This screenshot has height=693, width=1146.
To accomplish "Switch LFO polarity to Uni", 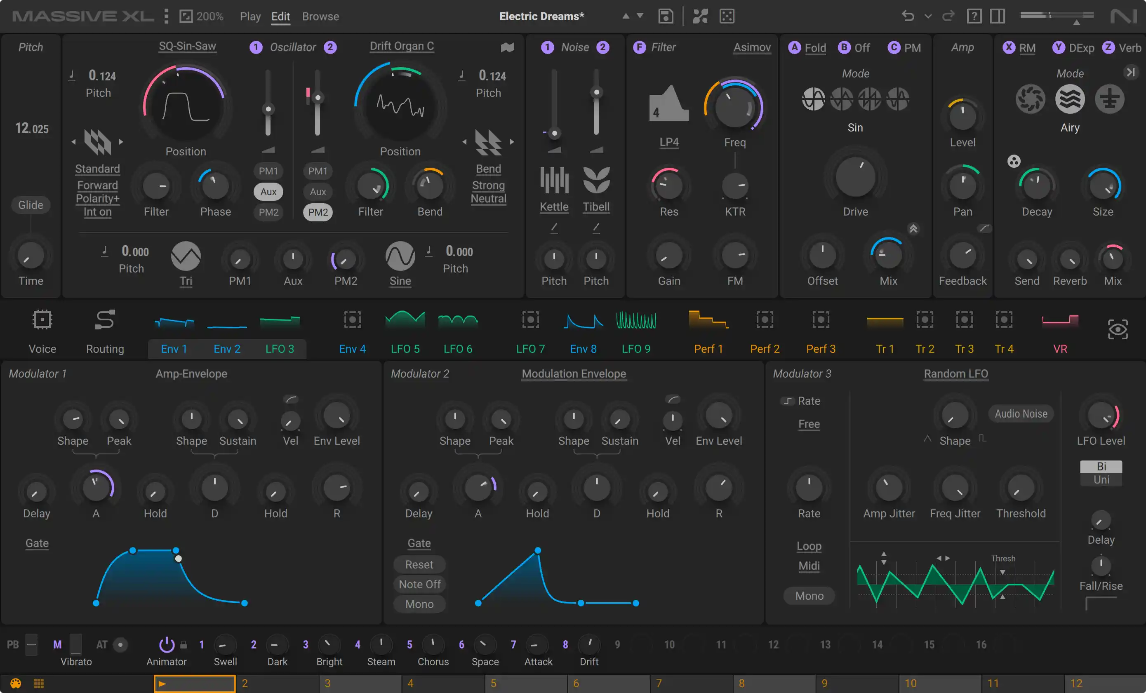I will click(1101, 480).
